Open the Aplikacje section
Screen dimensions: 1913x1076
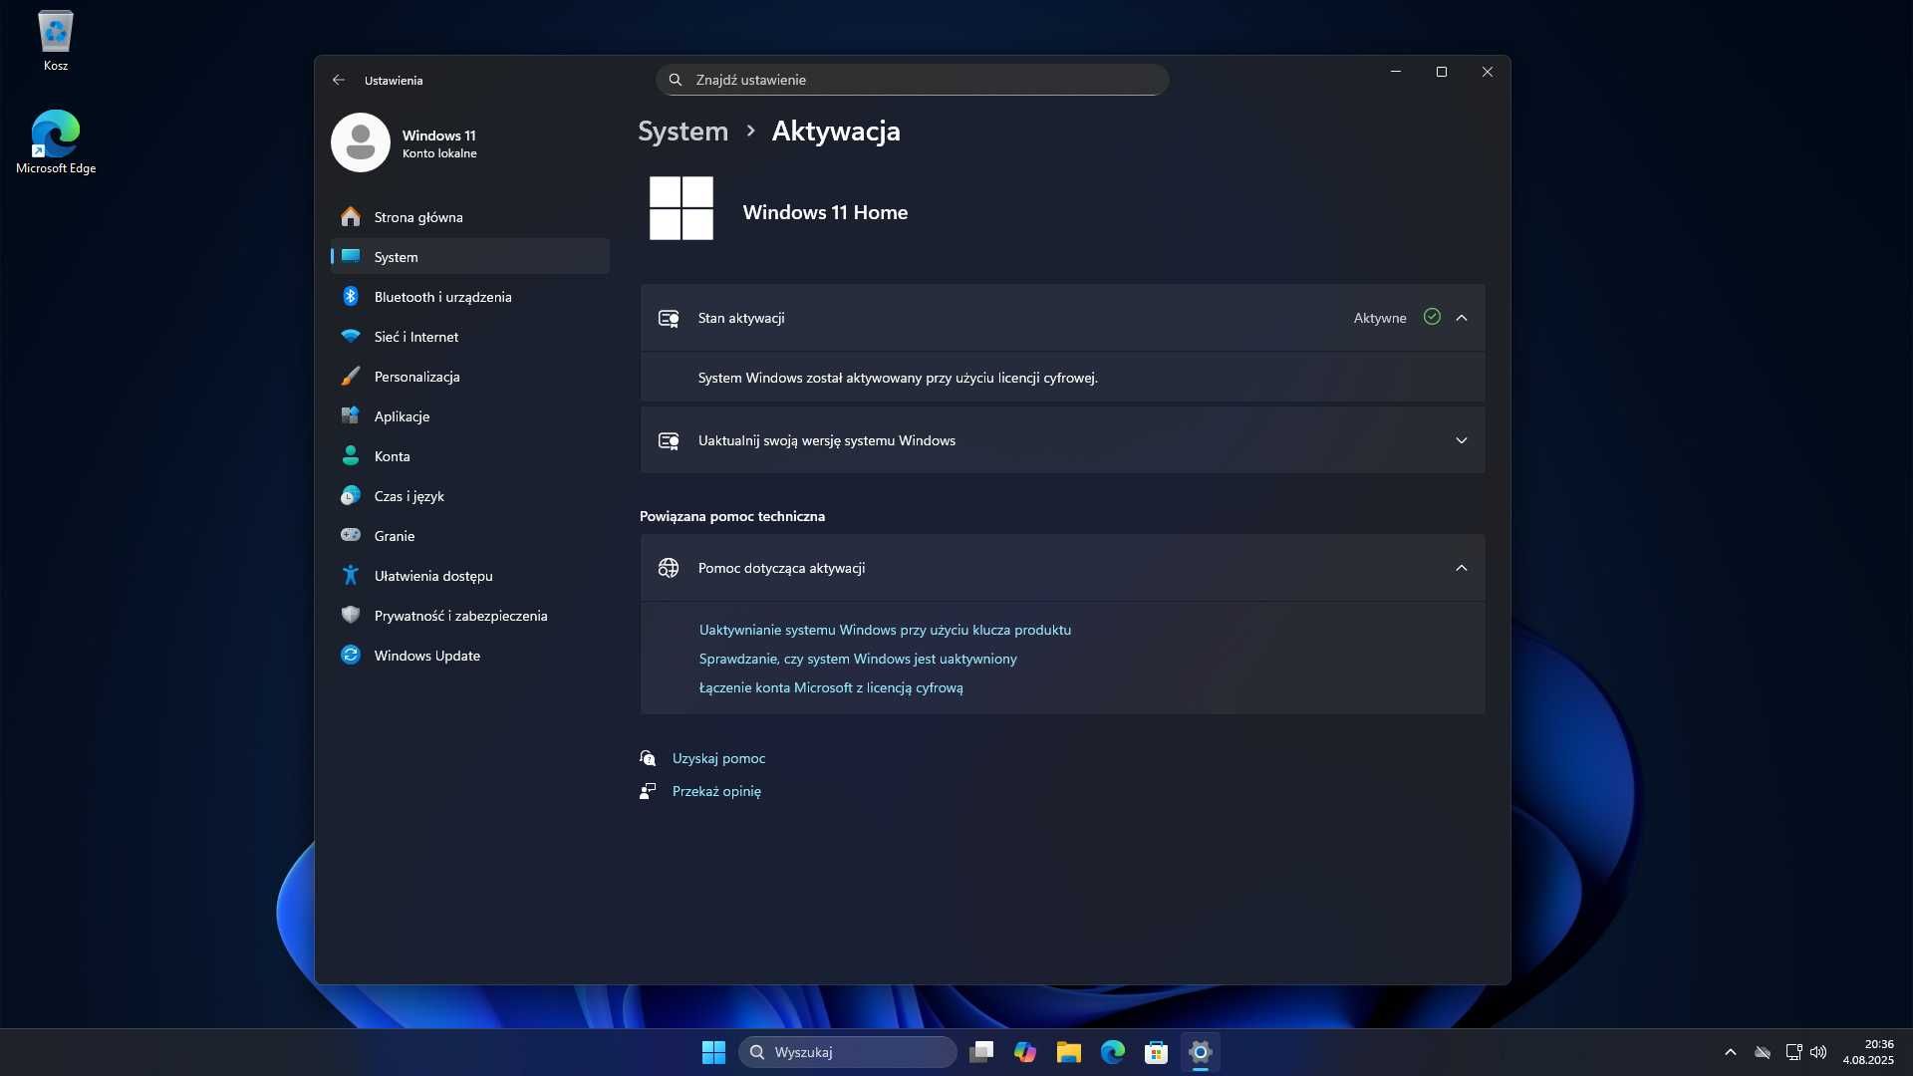[x=469, y=416]
